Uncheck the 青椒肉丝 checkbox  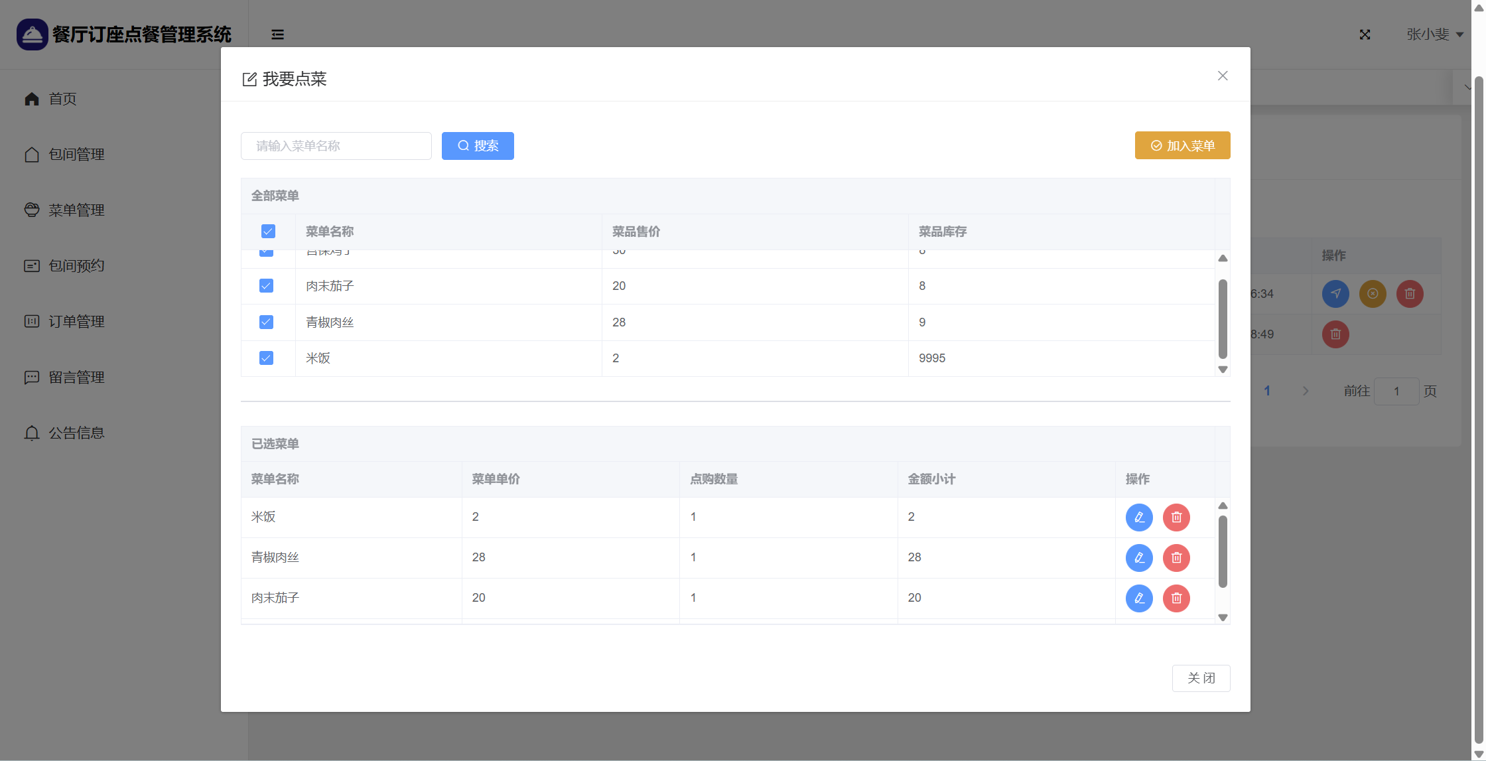[x=266, y=322]
